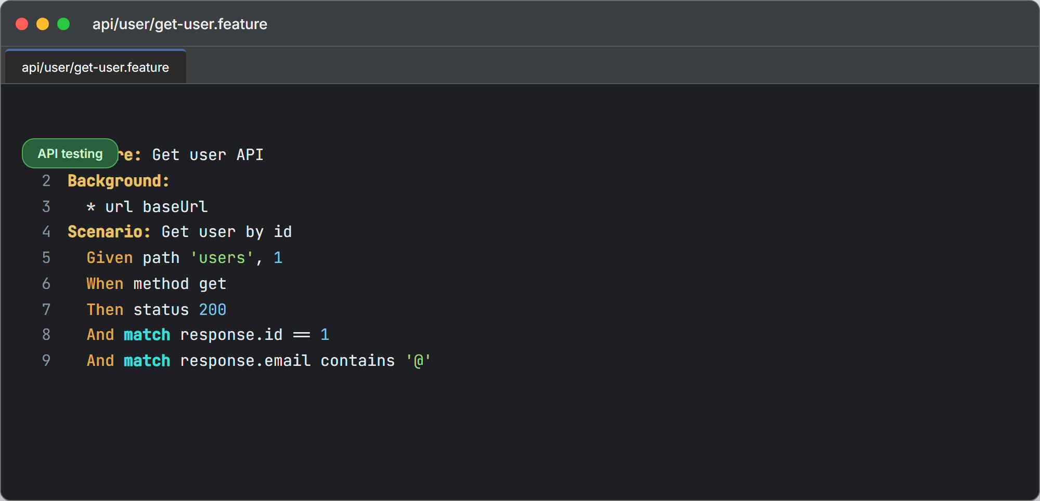1040x501 pixels.
Task: Click '* url baseUrl' on line 3
Action: pyautogui.click(x=147, y=207)
